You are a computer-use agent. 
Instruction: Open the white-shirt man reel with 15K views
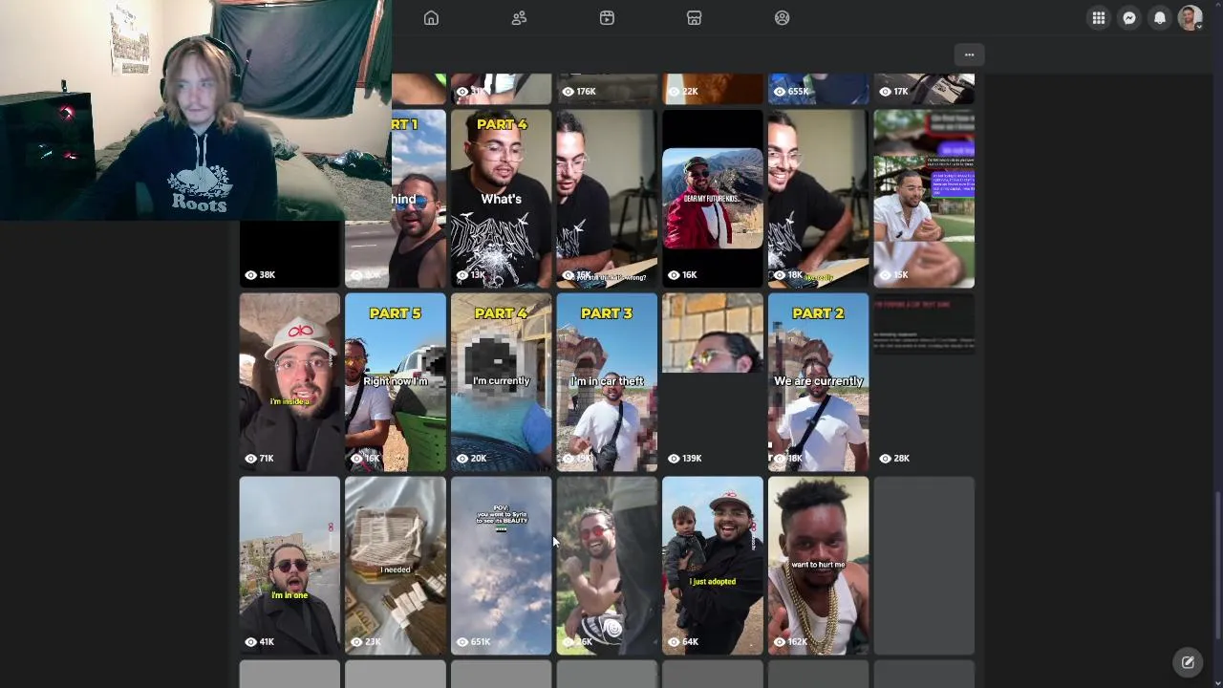(x=924, y=199)
